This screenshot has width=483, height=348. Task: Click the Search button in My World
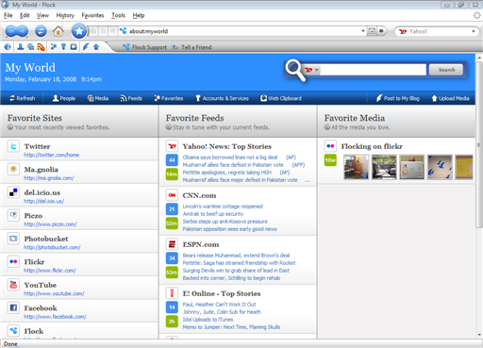tap(446, 70)
